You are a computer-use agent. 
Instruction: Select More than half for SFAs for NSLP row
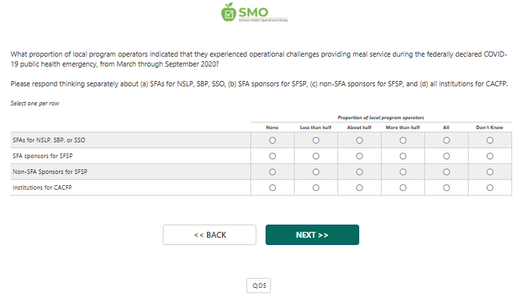[x=403, y=140]
